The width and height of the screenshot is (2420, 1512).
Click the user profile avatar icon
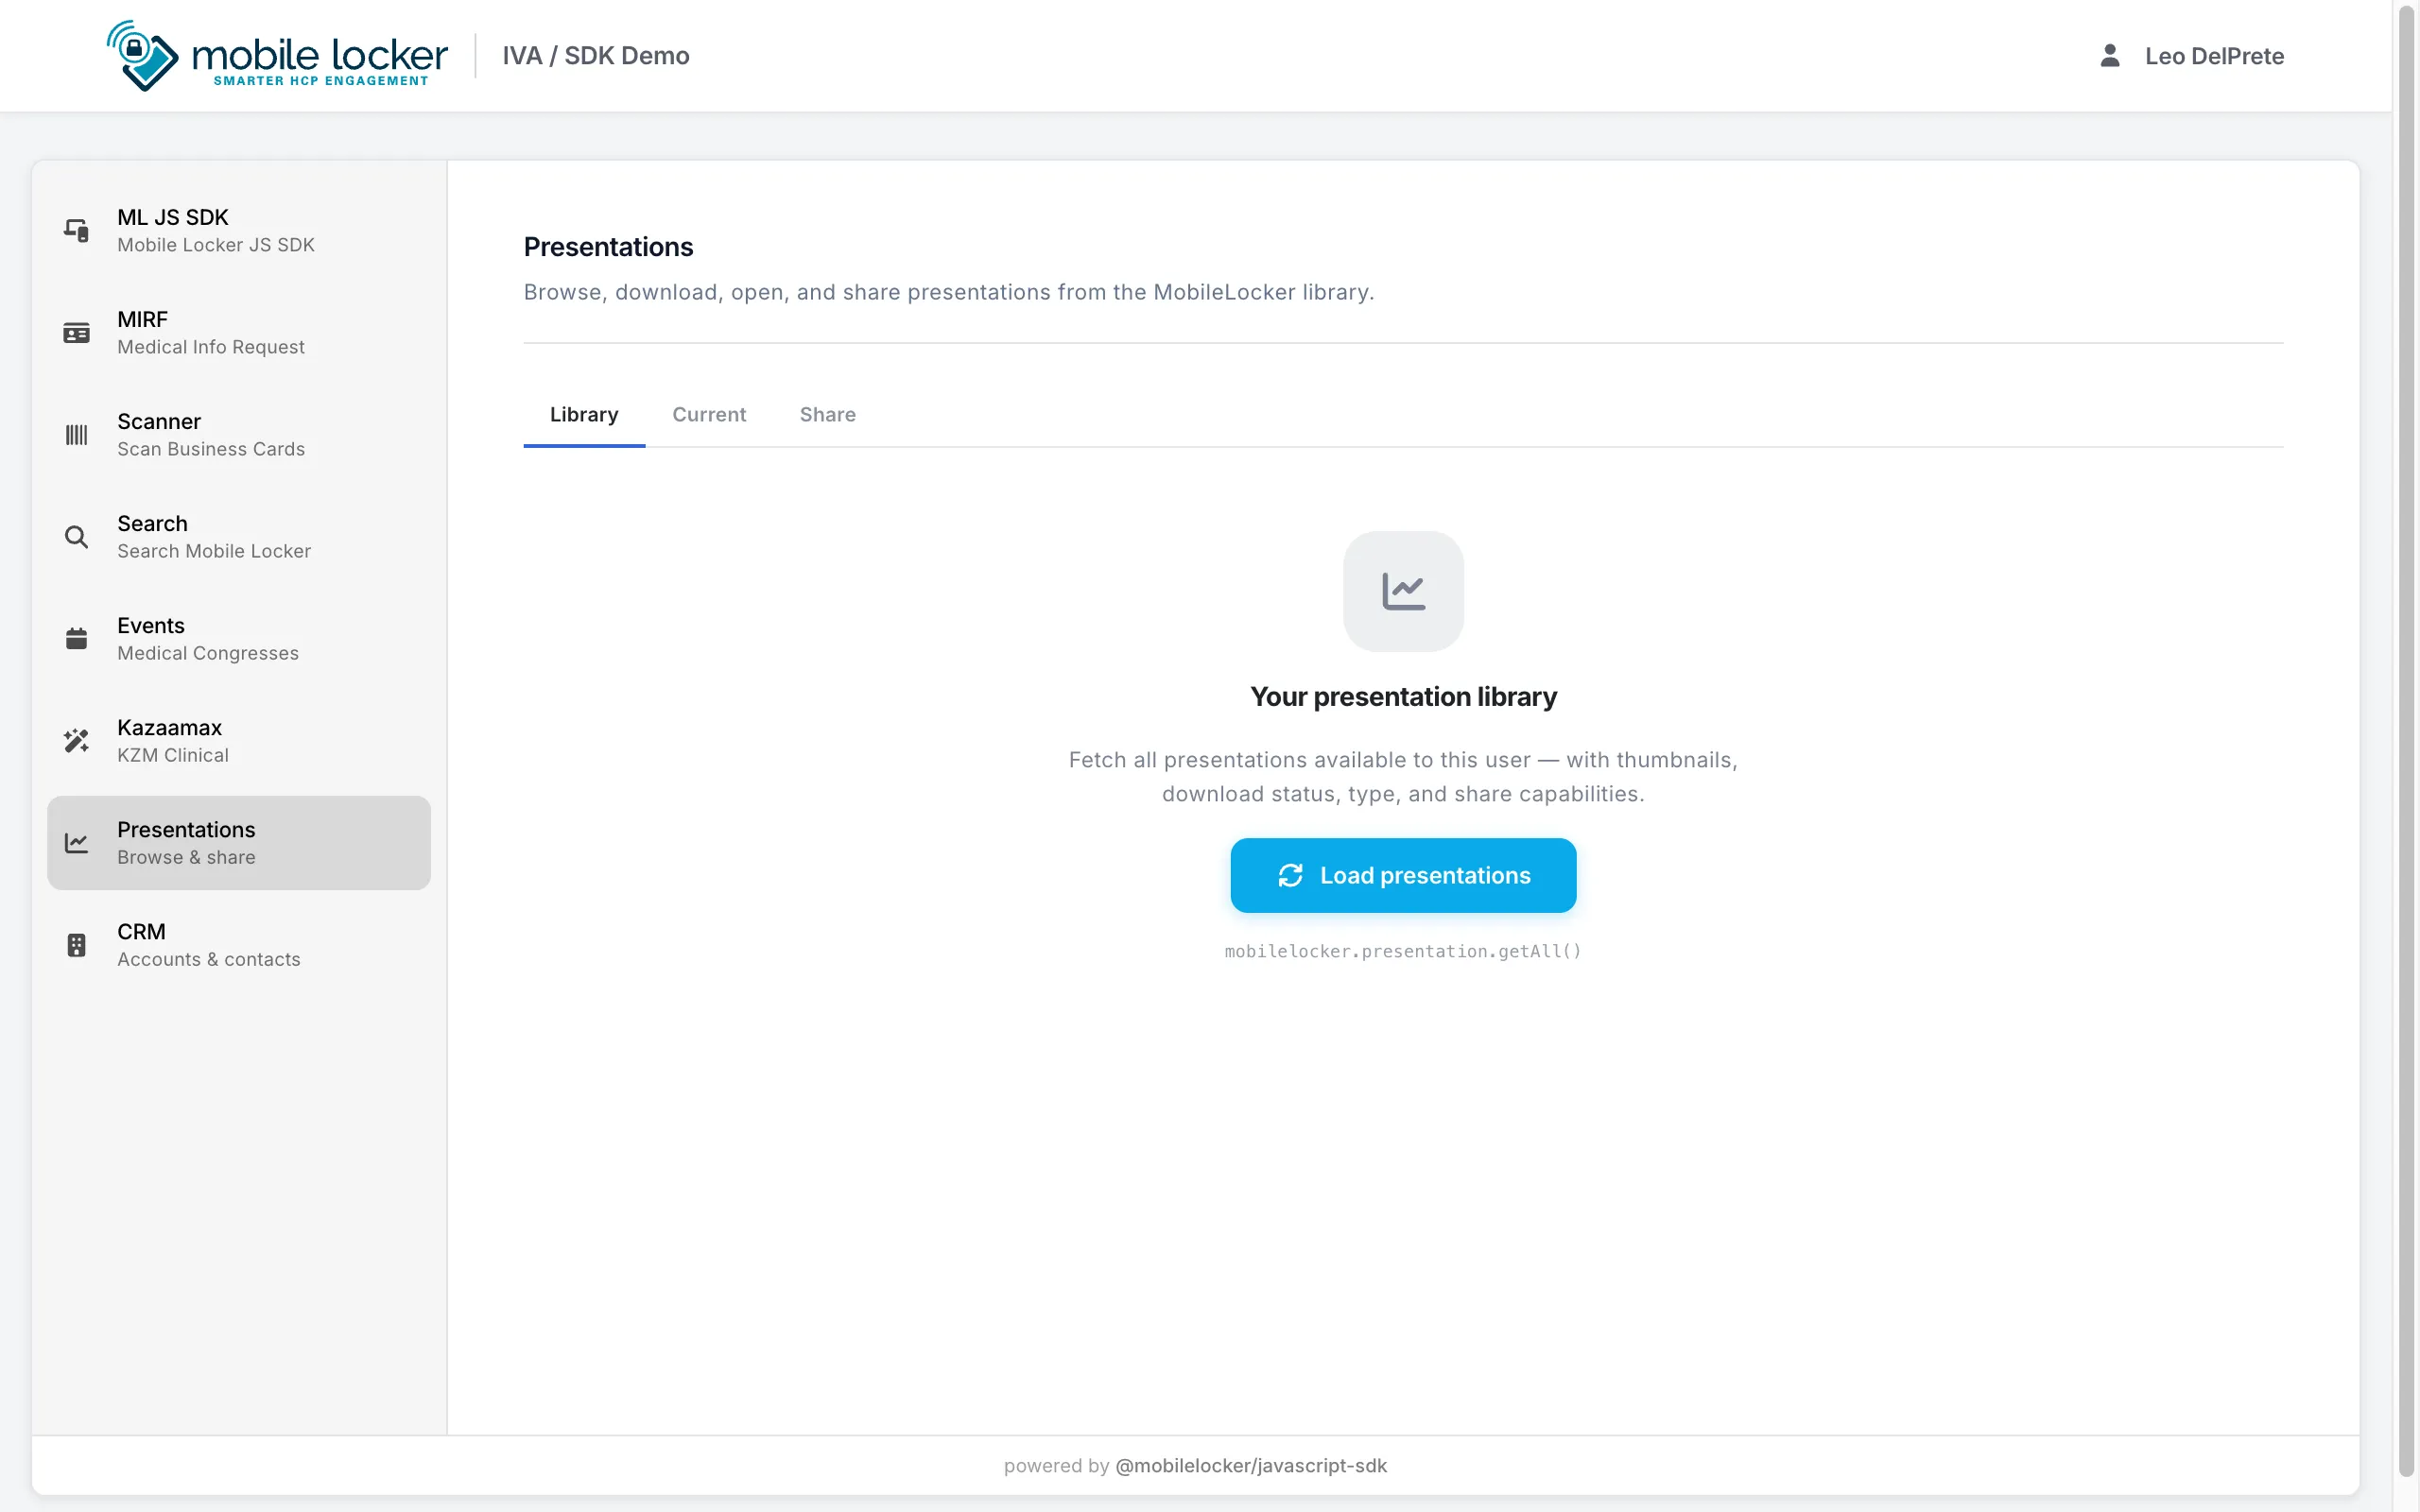(x=2110, y=56)
